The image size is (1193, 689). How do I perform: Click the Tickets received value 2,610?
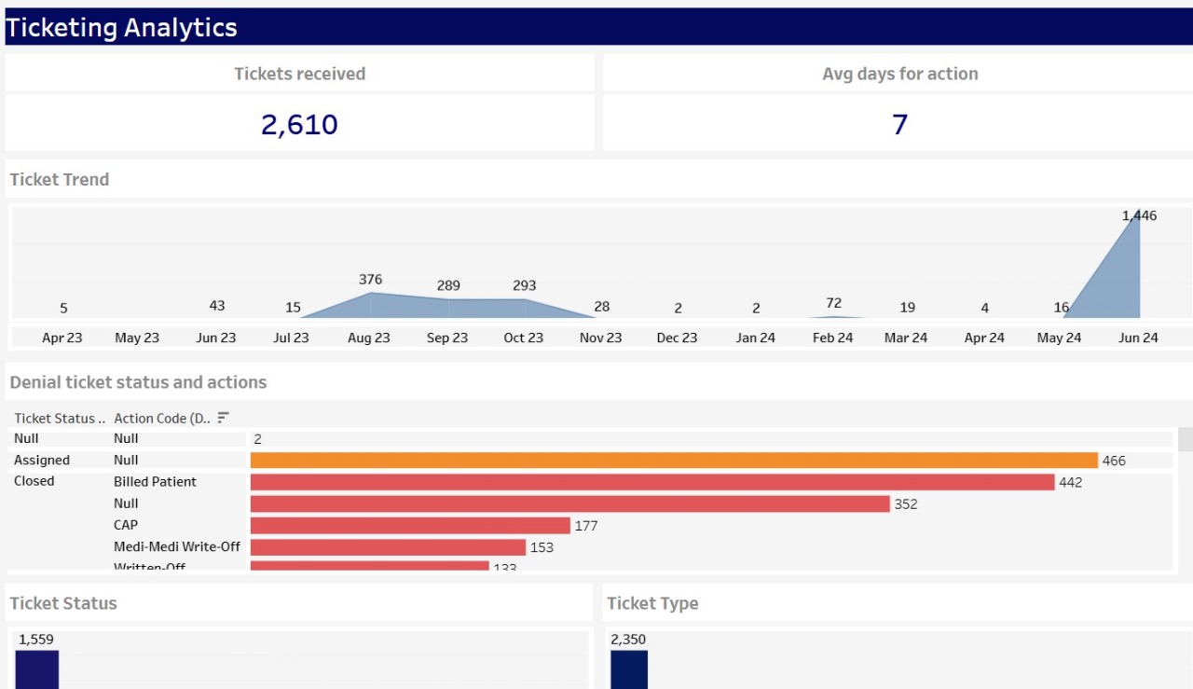point(299,124)
